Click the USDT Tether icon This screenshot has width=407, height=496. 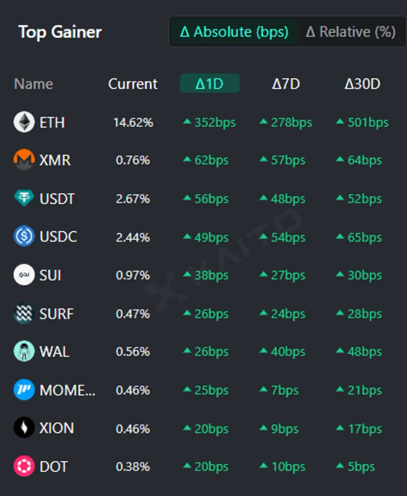(x=24, y=199)
